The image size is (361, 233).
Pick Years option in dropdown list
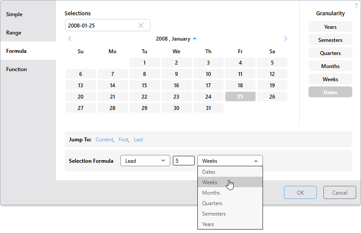[x=208, y=224]
